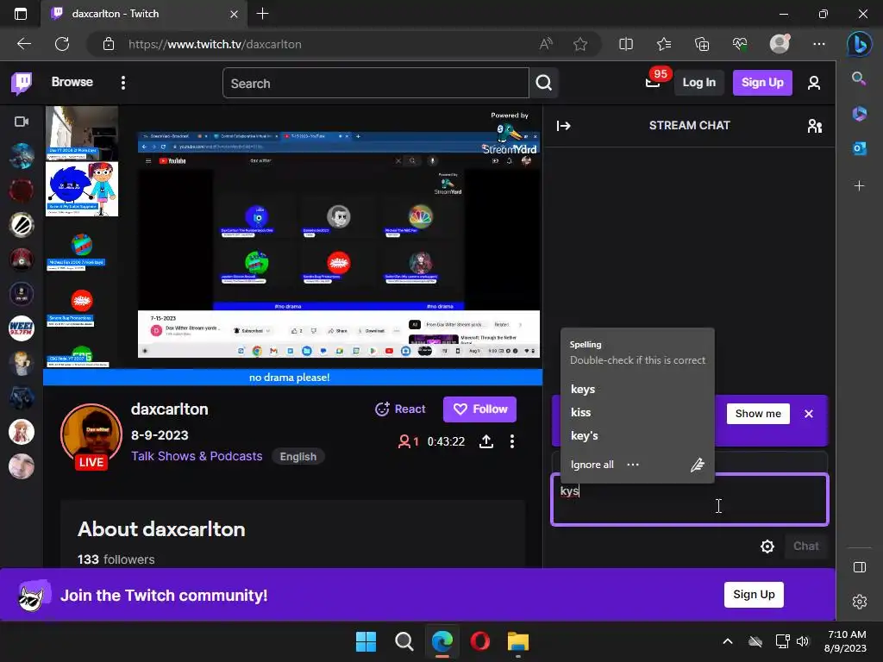
Task: Click the browser profile avatar
Action: click(x=780, y=44)
